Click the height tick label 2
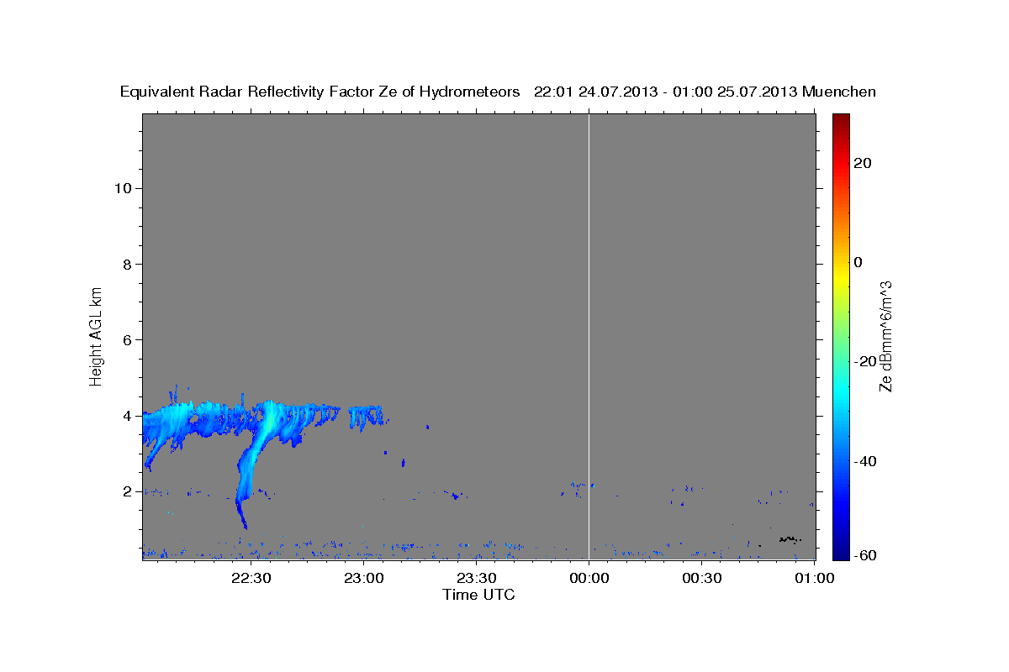This screenshot has width=1009, height=672. point(127,491)
